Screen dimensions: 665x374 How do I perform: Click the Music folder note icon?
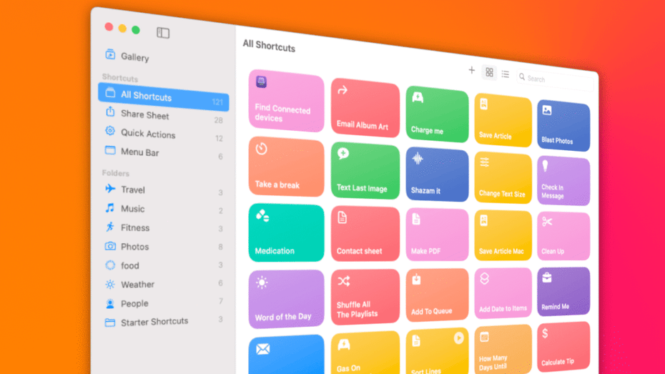[109, 208]
